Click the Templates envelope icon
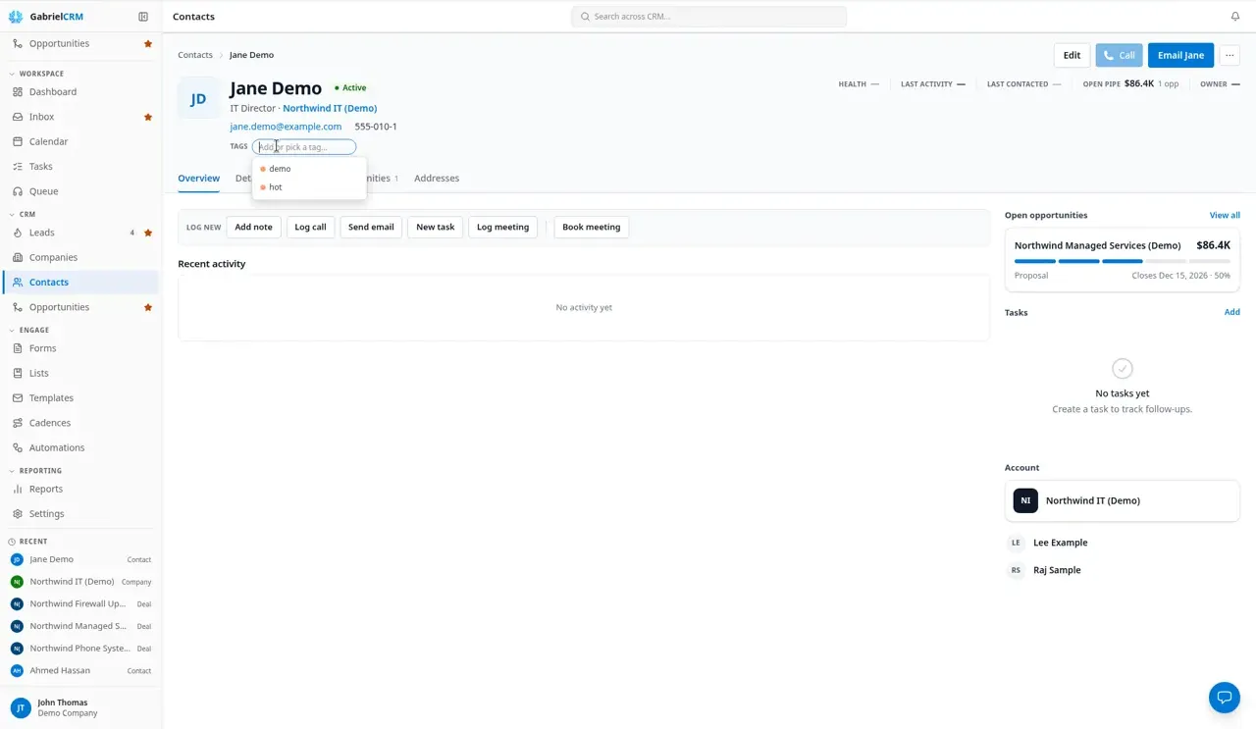 coord(18,398)
